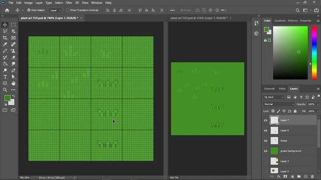This screenshot has height=180, width=321.
Task: Select the Pen tool
Action: 14,70
